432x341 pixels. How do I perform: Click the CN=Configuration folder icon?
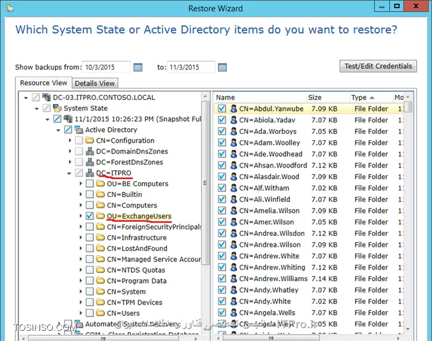(x=90, y=140)
